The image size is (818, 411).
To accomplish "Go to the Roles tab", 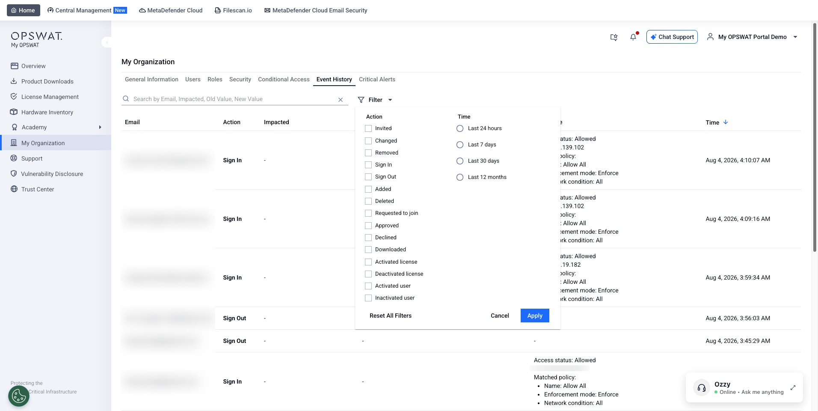I will 215,79.
